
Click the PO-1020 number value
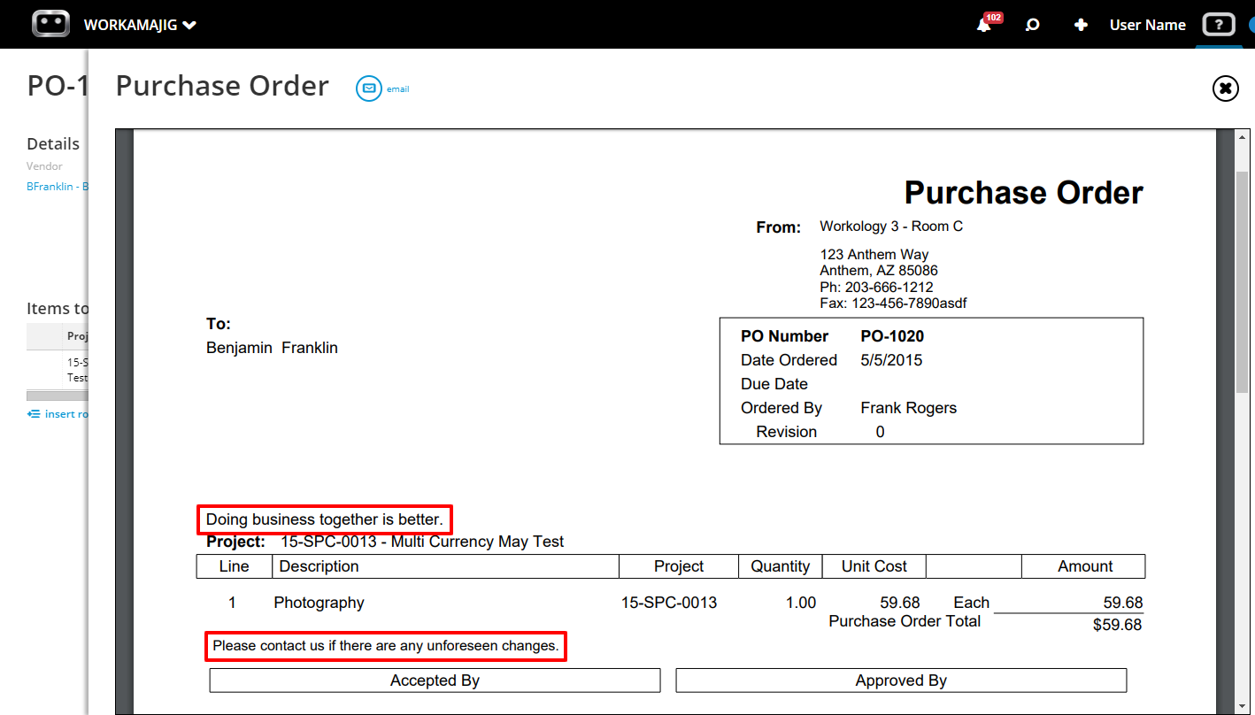892,336
